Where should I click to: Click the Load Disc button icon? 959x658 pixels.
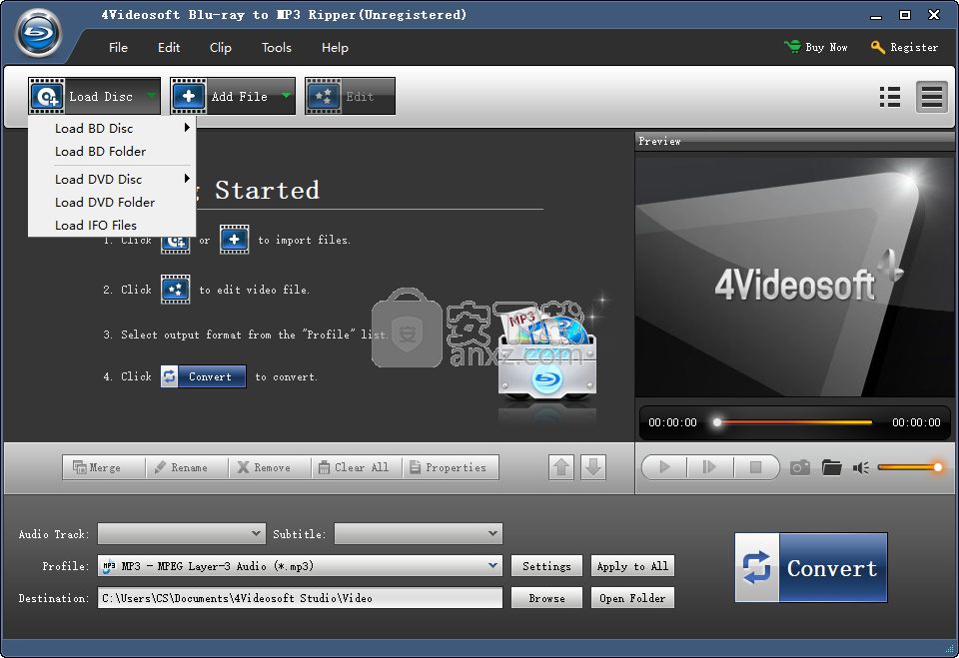point(47,96)
